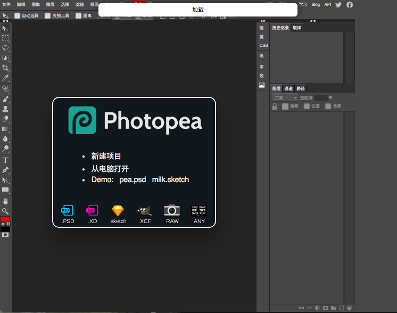Screen dimensions: 397x313
Task: Toggle Quick Mask mode icon
Action: tap(5, 235)
